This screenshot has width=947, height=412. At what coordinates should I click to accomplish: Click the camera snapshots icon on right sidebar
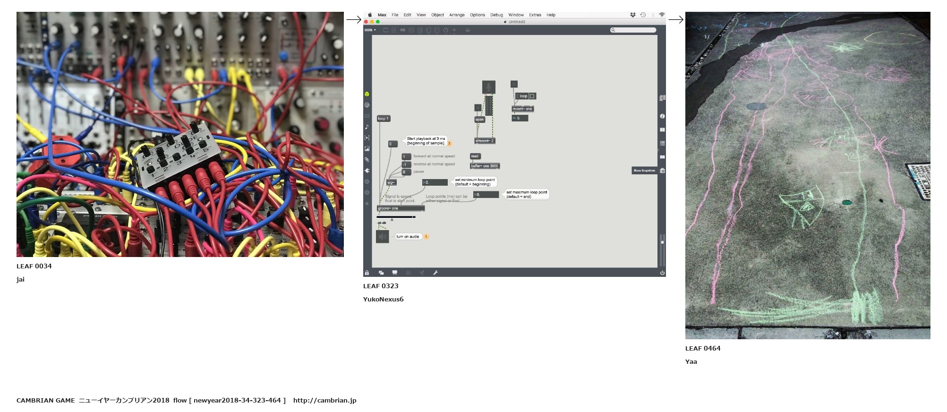pyautogui.click(x=662, y=171)
